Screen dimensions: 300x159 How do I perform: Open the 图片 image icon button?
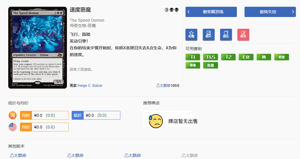pyautogui.click(x=208, y=35)
